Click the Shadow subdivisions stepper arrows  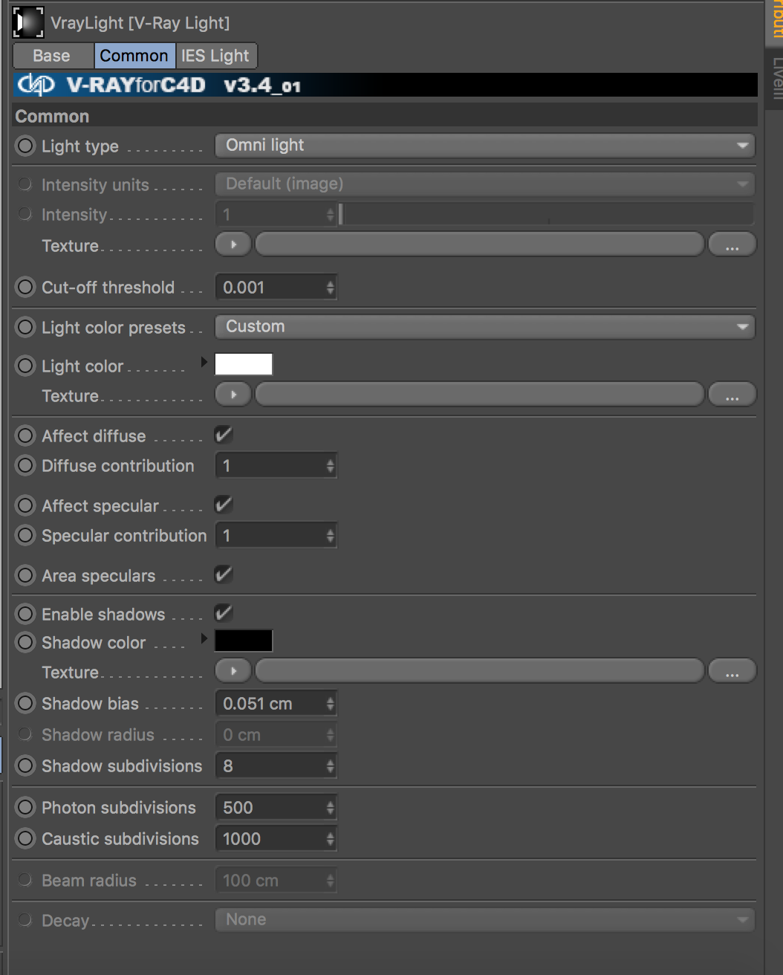pyautogui.click(x=331, y=766)
